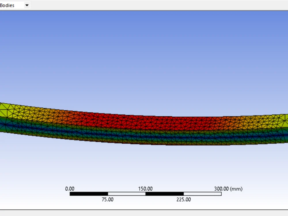Screen dimensions: 288x216
Task: Click the 0.00 label on the scale ruler
Action: click(69, 189)
